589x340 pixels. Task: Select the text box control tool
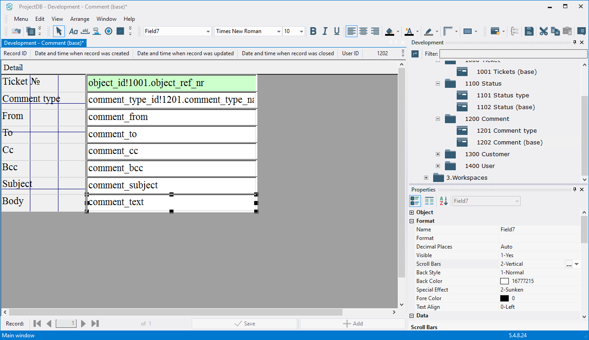point(85,31)
